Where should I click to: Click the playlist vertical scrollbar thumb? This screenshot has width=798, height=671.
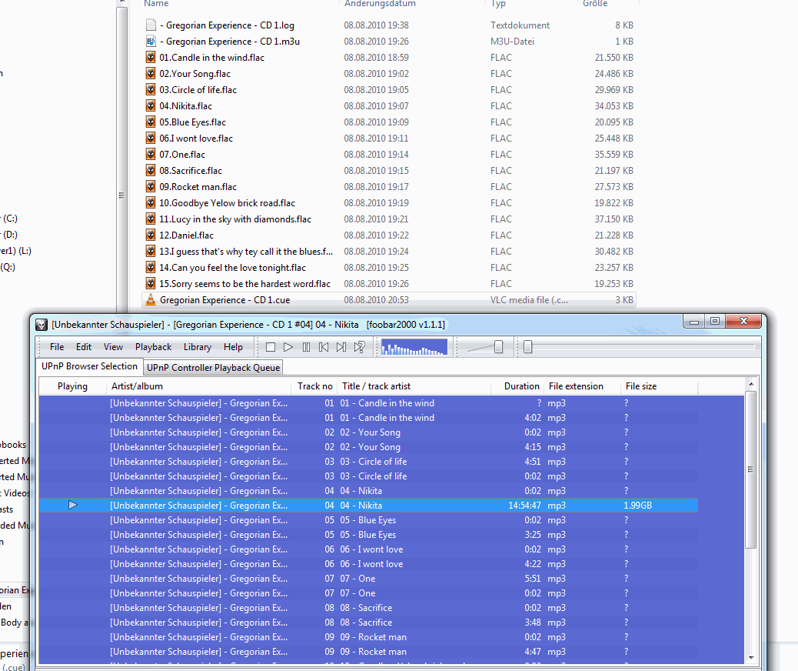750,469
